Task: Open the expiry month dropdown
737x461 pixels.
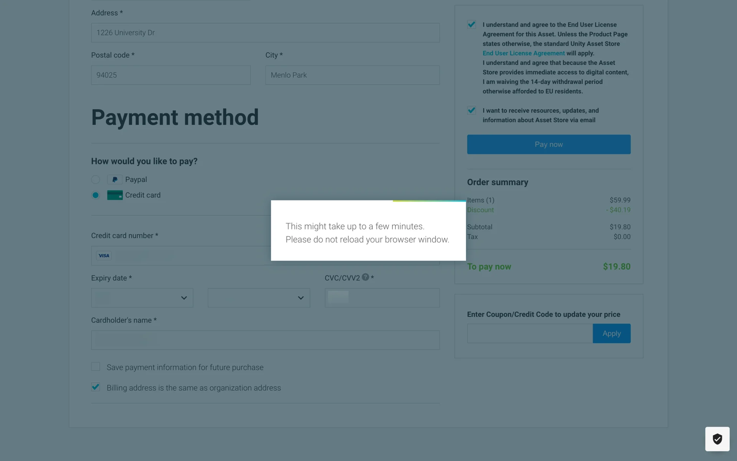Action: pyautogui.click(x=142, y=298)
